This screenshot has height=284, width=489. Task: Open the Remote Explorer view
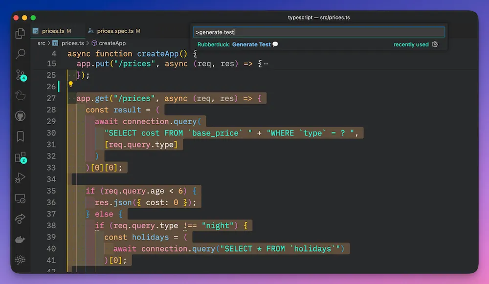(21, 198)
